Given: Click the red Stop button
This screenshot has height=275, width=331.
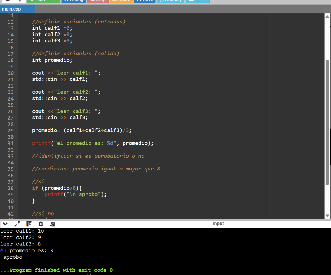Looking at the screenshot, I should (x=98, y=1).
